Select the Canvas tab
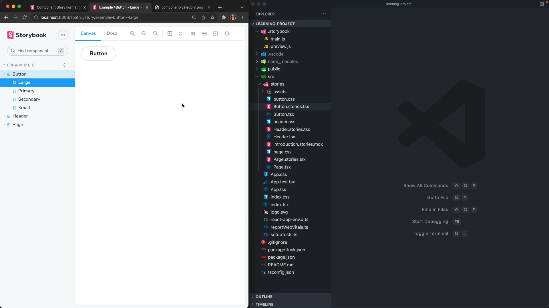Image resolution: width=549 pixels, height=308 pixels. coord(88,33)
